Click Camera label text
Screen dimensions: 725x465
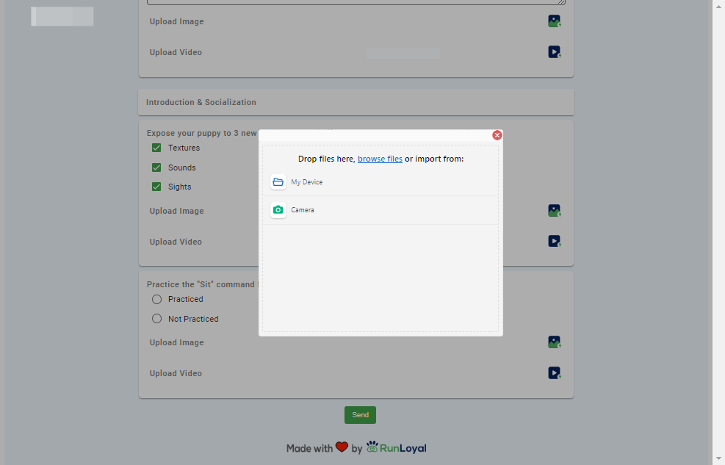(x=303, y=210)
